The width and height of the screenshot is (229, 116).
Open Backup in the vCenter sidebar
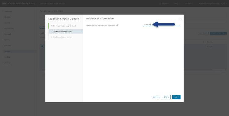click(x=7, y=63)
